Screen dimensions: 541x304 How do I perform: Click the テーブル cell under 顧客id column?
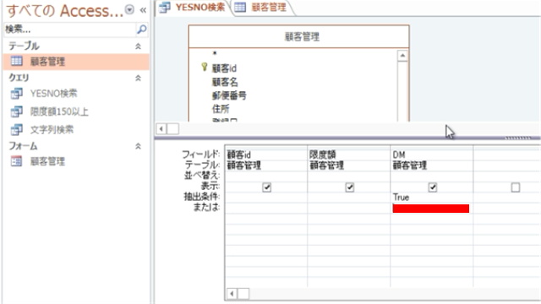click(x=266, y=166)
